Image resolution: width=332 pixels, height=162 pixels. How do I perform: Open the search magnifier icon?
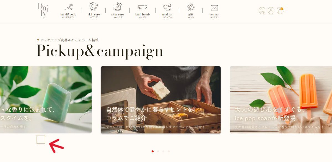pyautogui.click(x=262, y=11)
